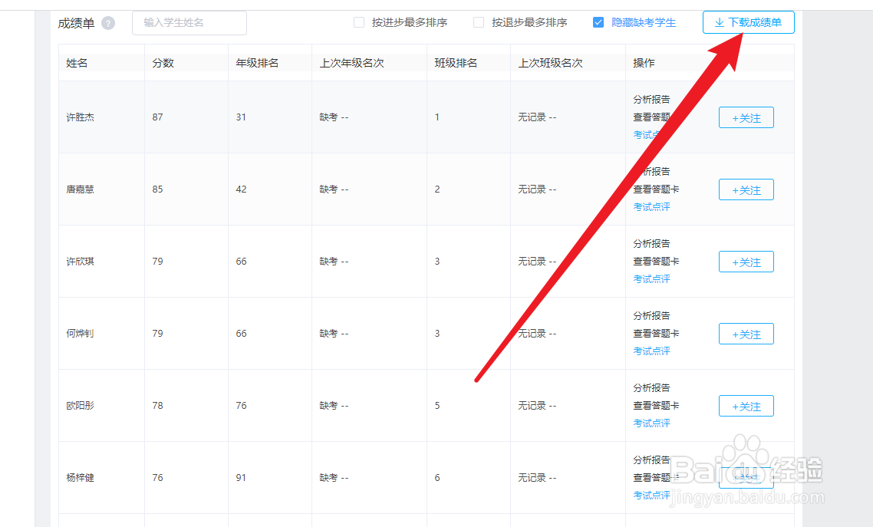The width and height of the screenshot is (873, 527).
Task: Click the 班级排名 column header
Action: (x=456, y=63)
